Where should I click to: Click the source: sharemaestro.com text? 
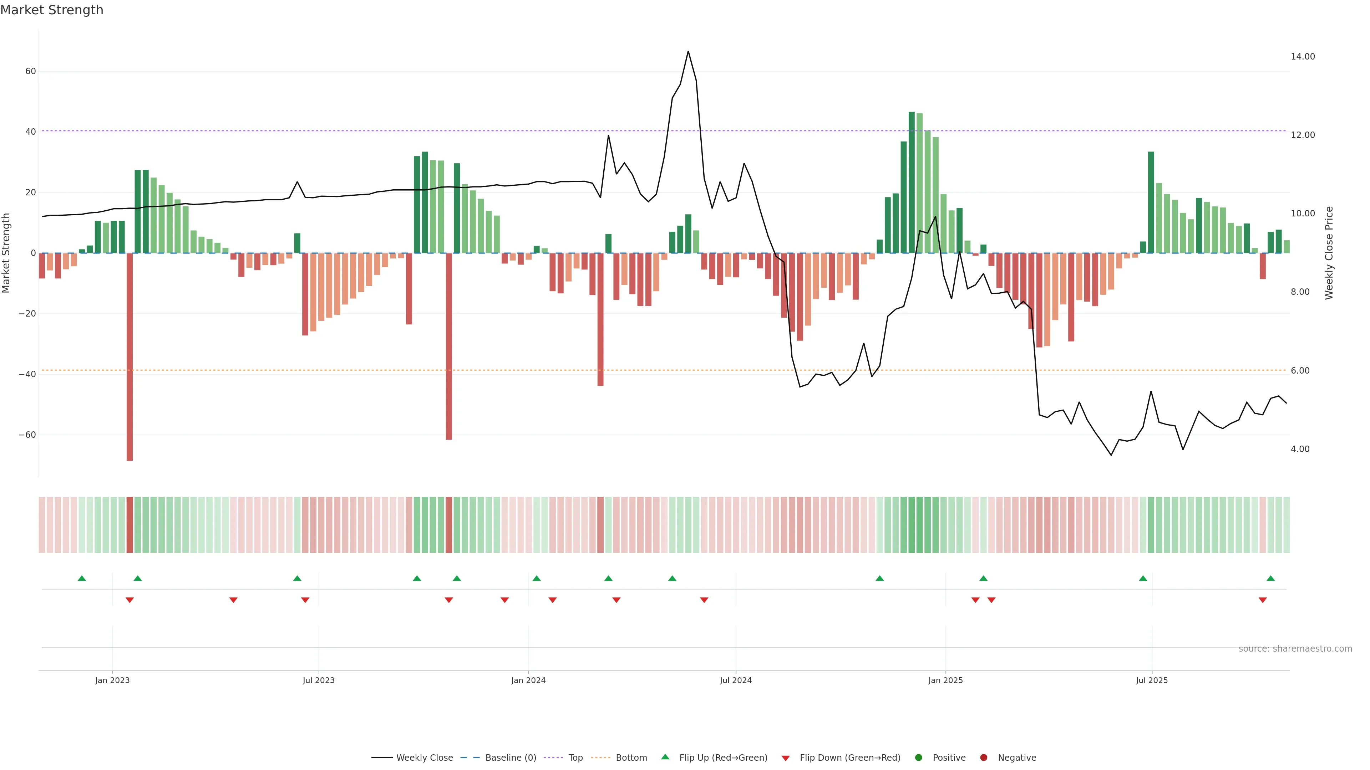click(x=1295, y=648)
